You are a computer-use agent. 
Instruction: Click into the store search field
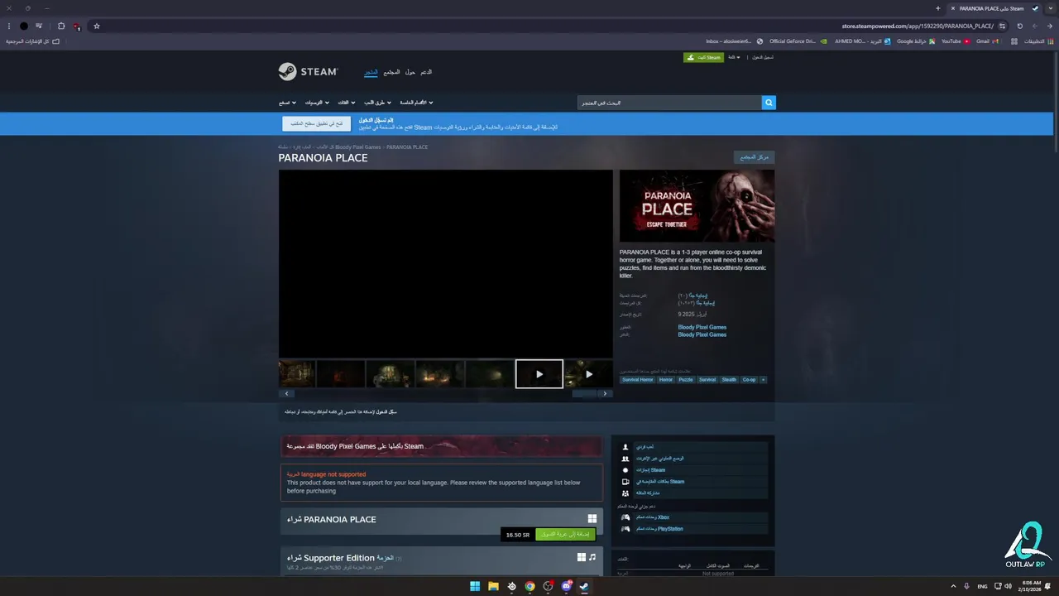pyautogui.click(x=668, y=103)
